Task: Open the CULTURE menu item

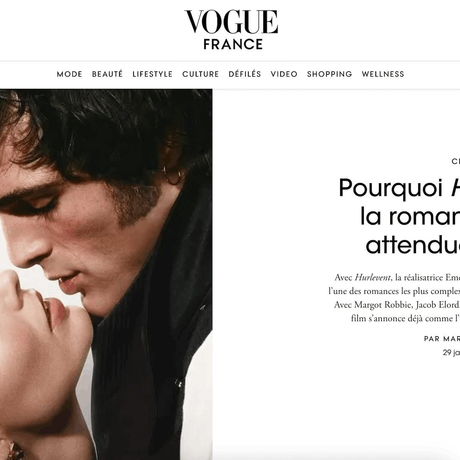Action: tap(201, 74)
